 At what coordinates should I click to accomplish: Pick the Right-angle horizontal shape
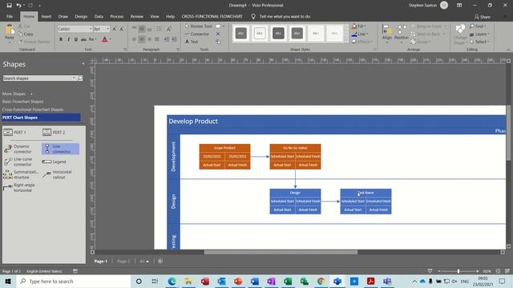pyautogui.click(x=19, y=187)
